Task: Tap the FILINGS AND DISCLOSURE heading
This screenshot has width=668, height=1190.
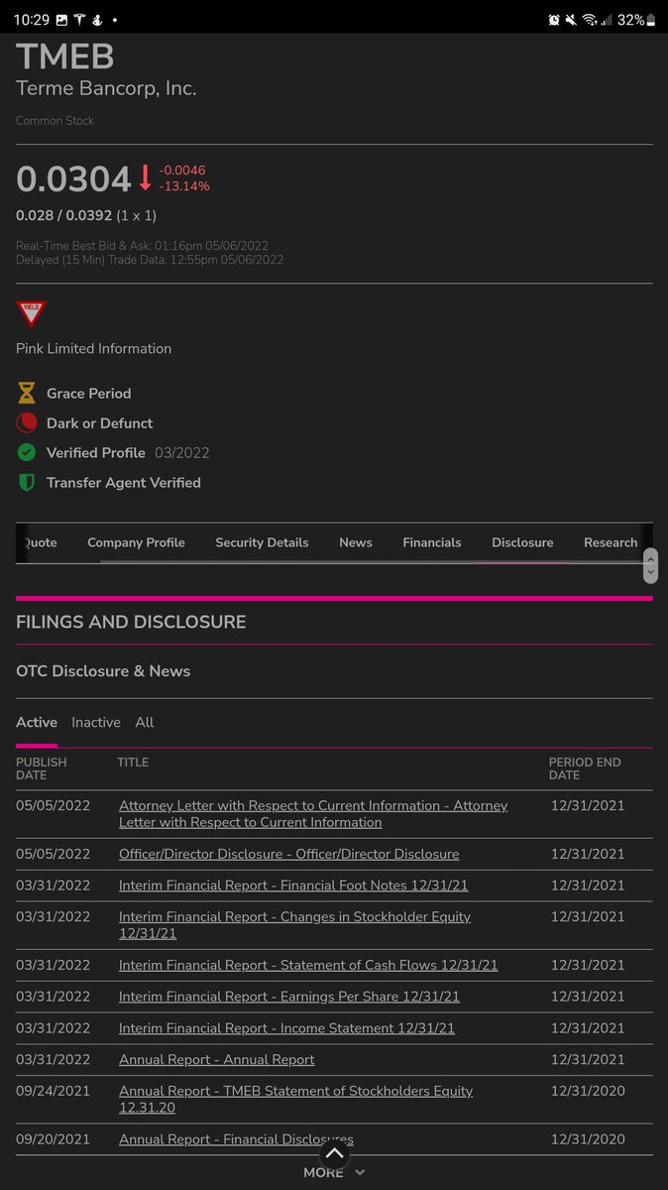Action: point(131,623)
